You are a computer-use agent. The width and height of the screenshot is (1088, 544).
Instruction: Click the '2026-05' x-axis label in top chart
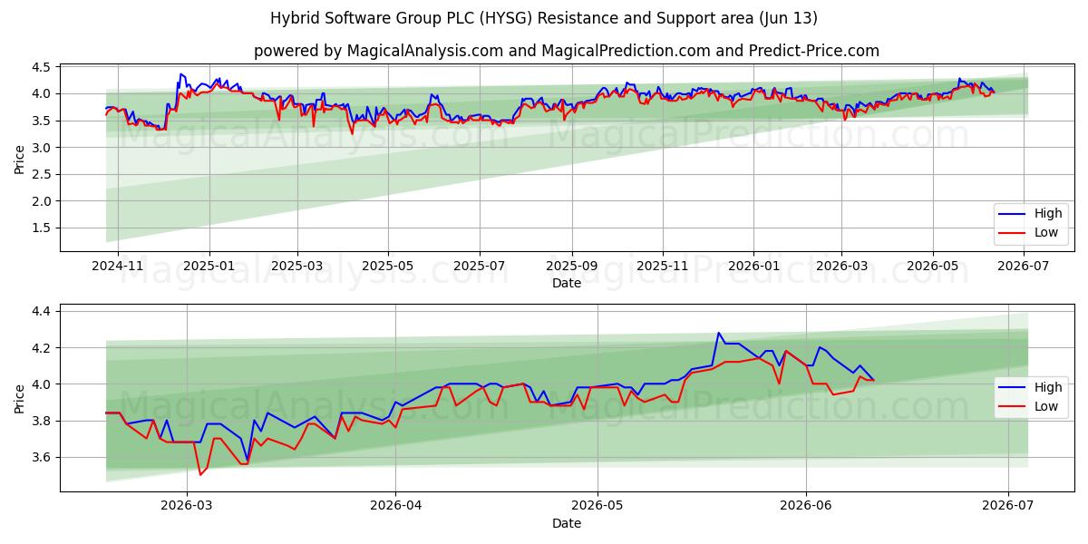click(931, 266)
